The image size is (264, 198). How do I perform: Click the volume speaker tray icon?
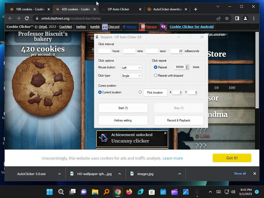[x=233, y=192]
